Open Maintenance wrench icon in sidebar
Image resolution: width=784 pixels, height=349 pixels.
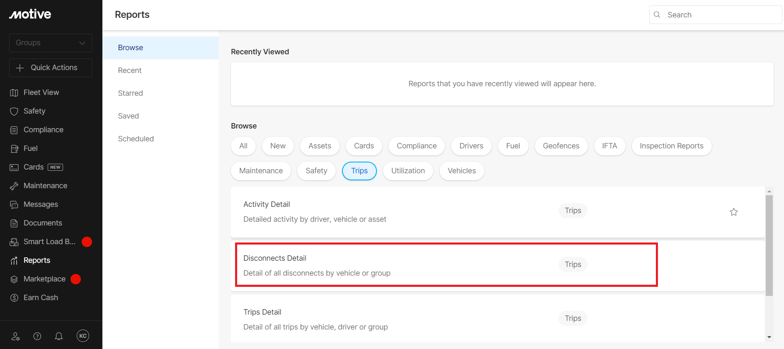click(x=14, y=186)
